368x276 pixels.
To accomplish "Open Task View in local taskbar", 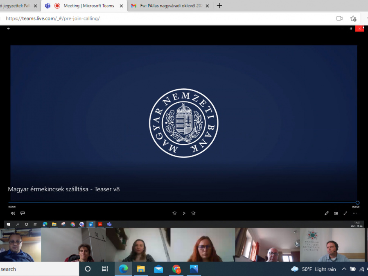I will point(105,269).
